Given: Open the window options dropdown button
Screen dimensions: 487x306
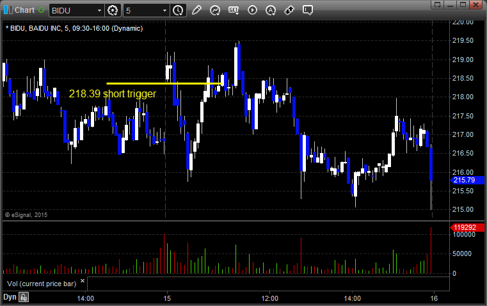Looking at the screenshot, I should [438, 4].
